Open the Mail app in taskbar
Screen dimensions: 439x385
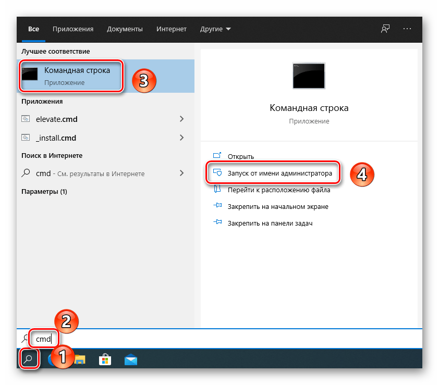[x=130, y=359]
